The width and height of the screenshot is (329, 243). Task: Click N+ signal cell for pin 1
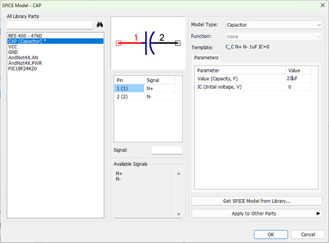coord(159,88)
